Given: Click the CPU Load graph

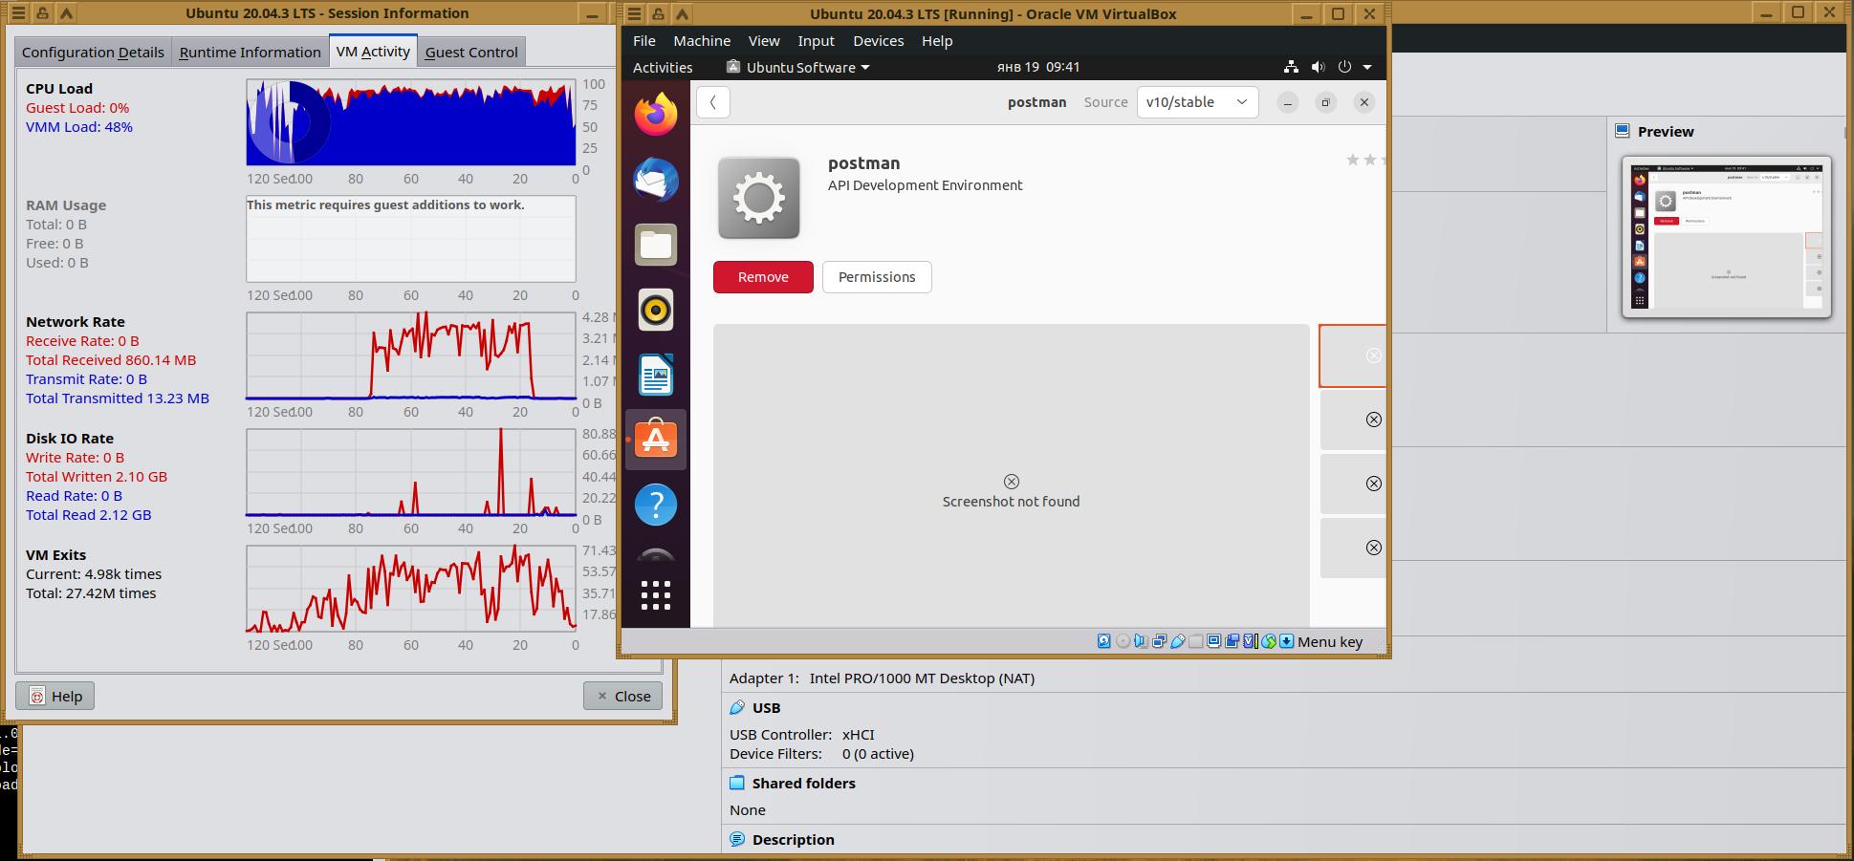Looking at the screenshot, I should click(411, 122).
